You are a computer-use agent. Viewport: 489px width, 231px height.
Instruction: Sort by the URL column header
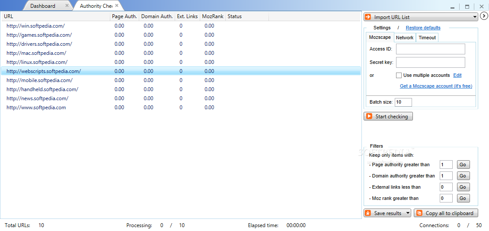[55, 16]
